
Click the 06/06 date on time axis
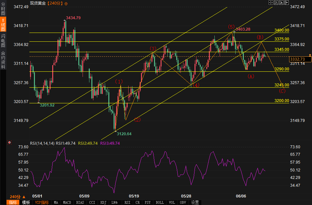241,196
